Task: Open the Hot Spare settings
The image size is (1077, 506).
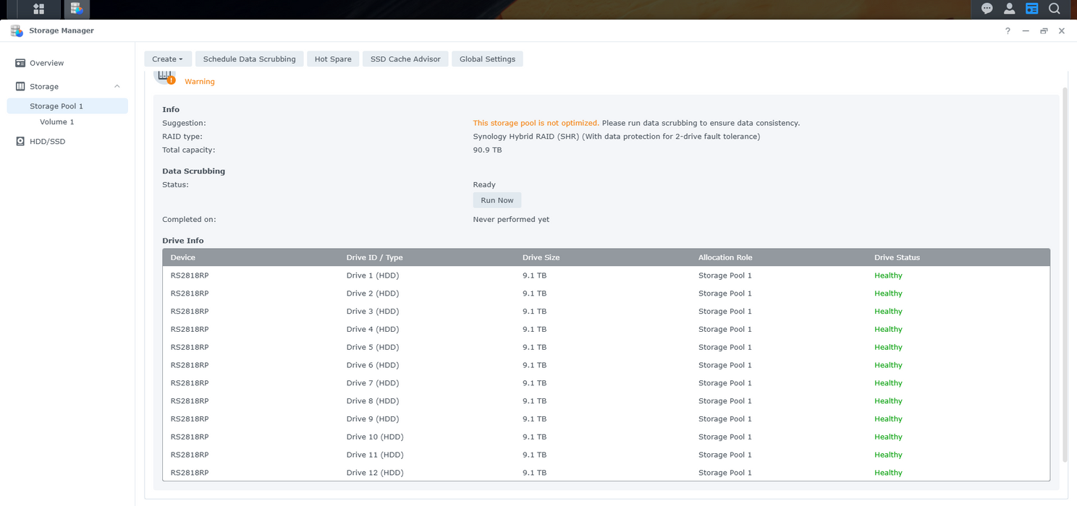Action: click(x=333, y=59)
